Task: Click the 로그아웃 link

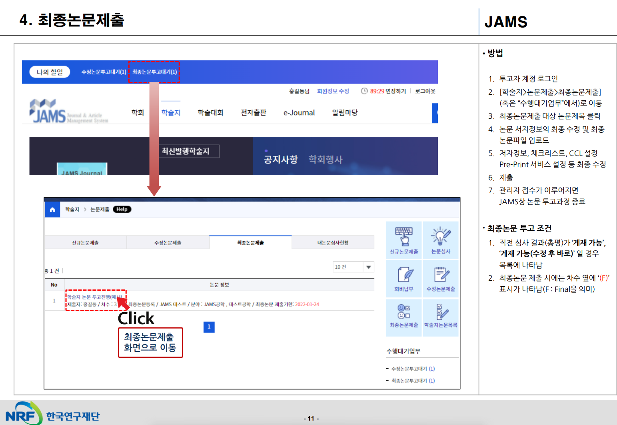Action: [x=425, y=91]
